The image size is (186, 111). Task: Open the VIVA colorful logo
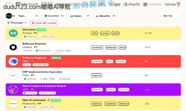13,89
